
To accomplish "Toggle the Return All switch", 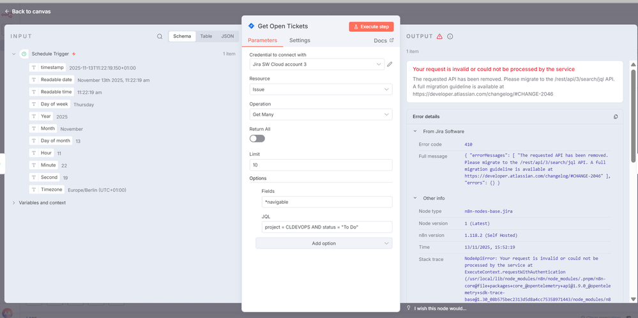I will (x=257, y=139).
